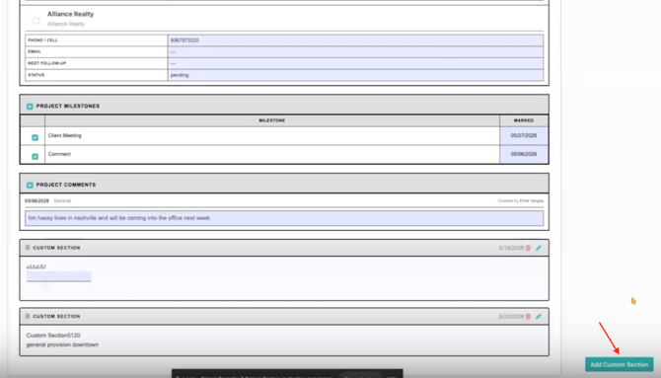Uncheck the Client Meeting milestone checkbox

(35, 137)
